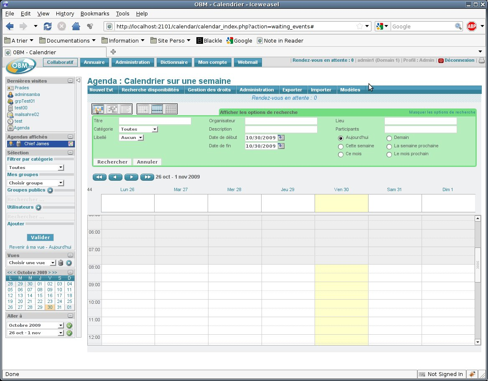Expand the Choisir groupe dropdown
This screenshot has height=381, width=488.
(x=36, y=183)
